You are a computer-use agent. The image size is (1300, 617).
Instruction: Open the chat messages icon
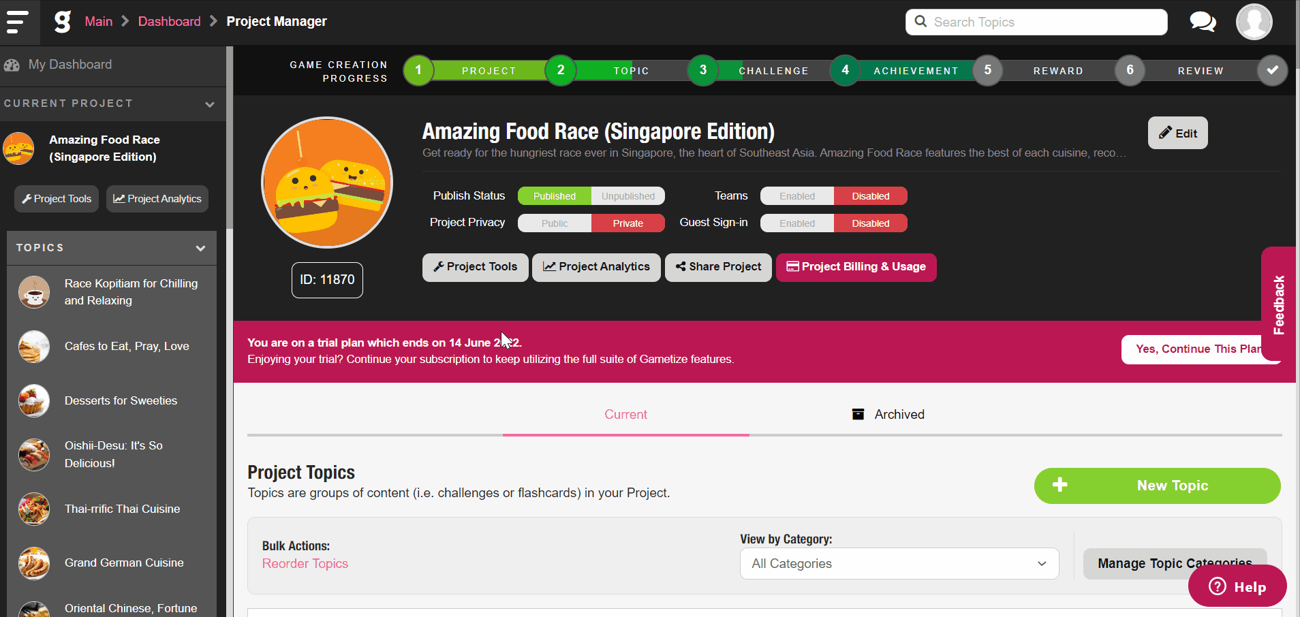pos(1203,22)
